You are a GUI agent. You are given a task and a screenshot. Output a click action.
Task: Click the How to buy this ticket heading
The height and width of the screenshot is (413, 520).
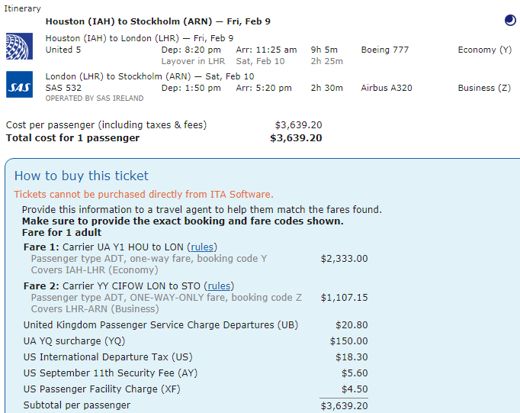coord(82,176)
